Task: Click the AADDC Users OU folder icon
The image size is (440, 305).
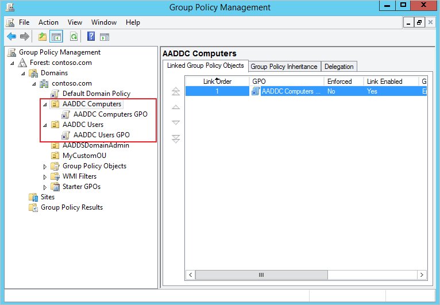Action: (x=55, y=125)
